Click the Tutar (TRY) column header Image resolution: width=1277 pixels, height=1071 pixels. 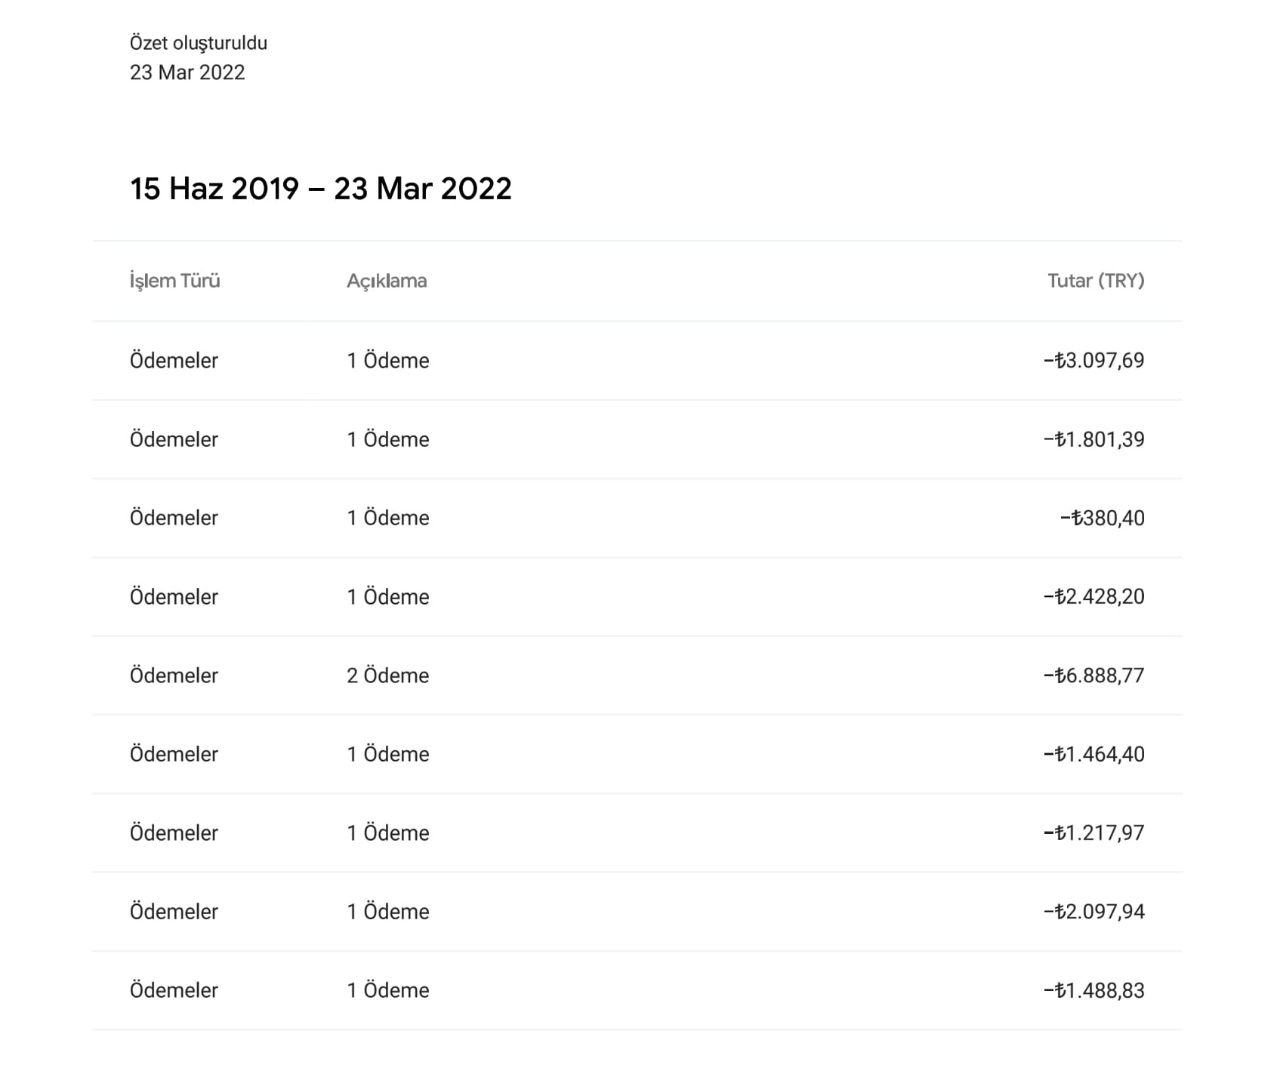coord(1096,281)
